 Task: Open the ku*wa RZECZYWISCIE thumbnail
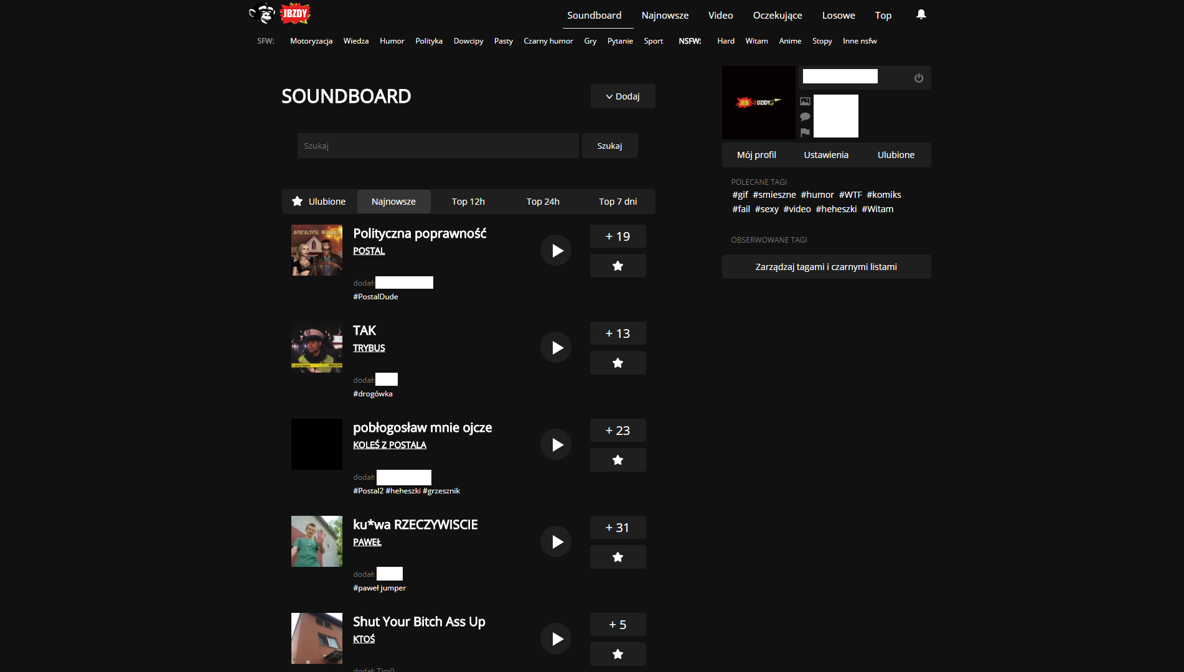[317, 541]
